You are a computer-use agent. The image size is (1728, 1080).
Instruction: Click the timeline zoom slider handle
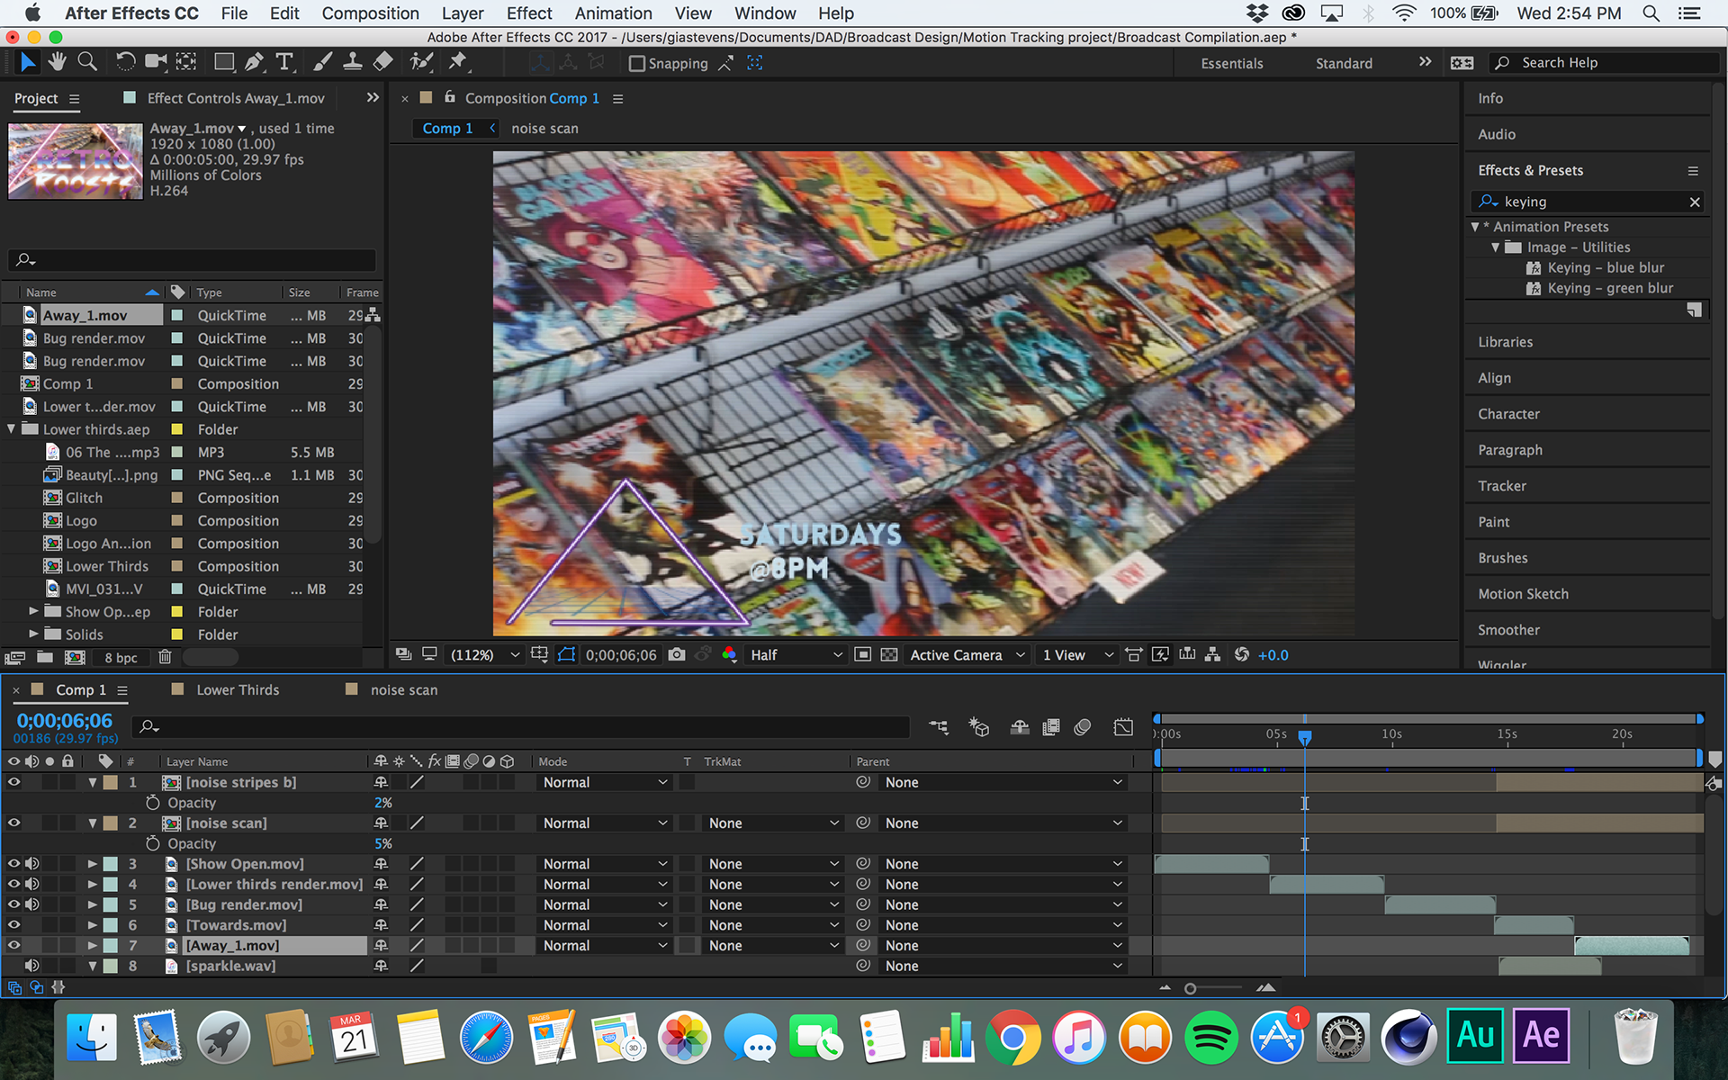(1190, 988)
